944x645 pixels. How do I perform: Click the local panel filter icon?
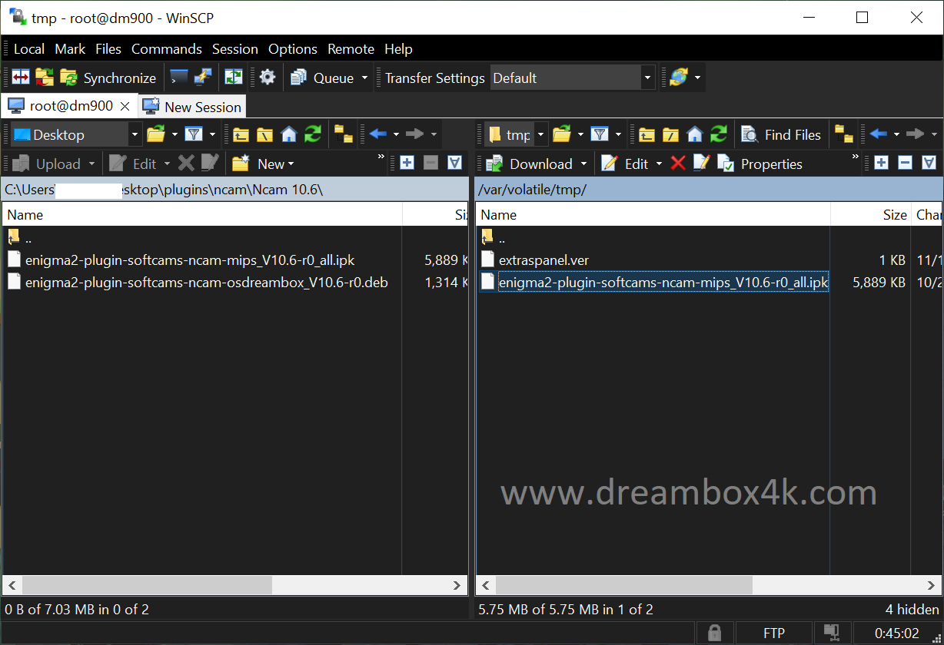coord(194,134)
